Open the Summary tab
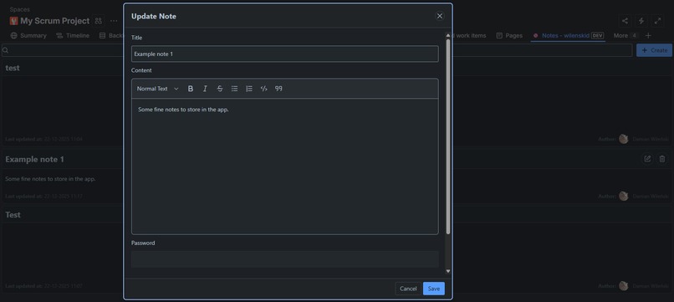The width and height of the screenshot is (674, 302). pyautogui.click(x=28, y=36)
